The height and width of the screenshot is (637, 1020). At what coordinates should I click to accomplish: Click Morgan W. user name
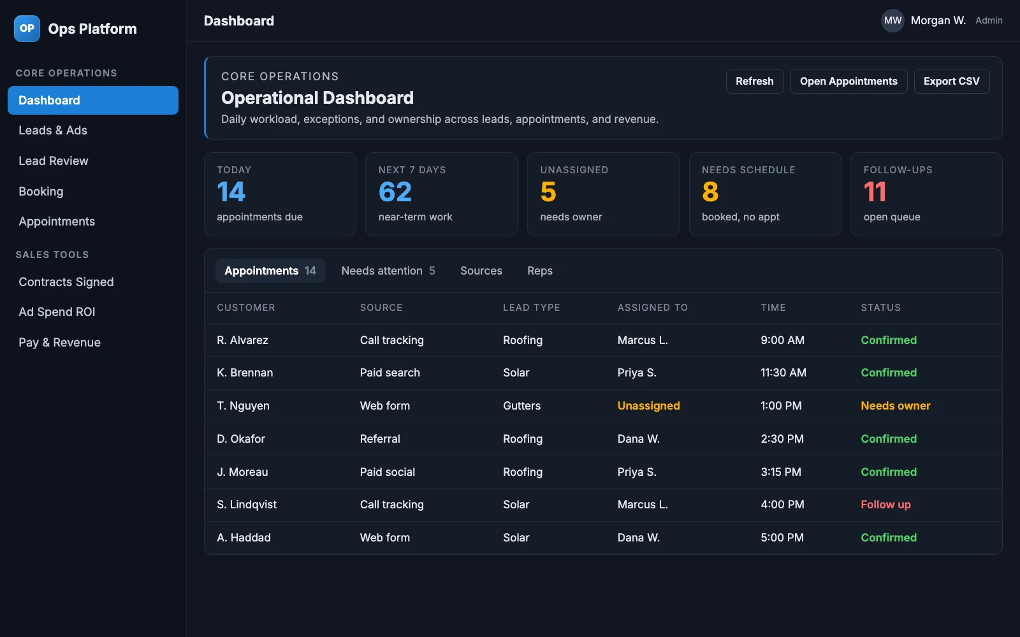(938, 20)
